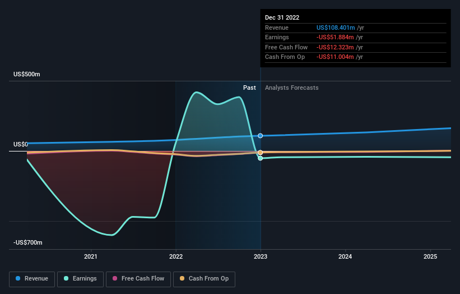Screen dimensions: 460x294
Task: Select the orange Cash From Op data point at 2023
Action: (x=260, y=153)
